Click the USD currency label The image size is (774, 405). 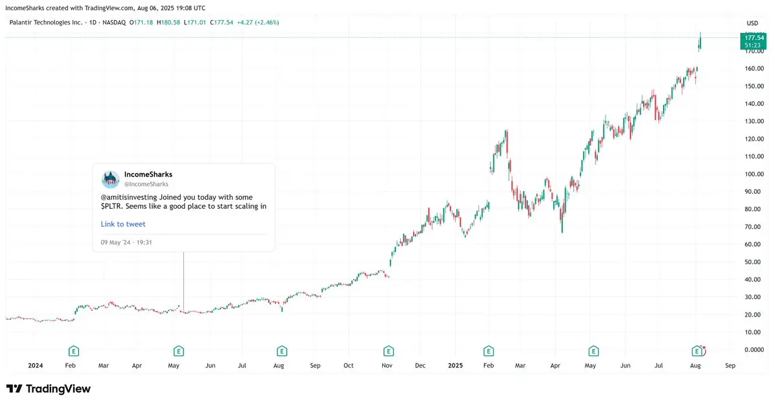click(x=752, y=23)
